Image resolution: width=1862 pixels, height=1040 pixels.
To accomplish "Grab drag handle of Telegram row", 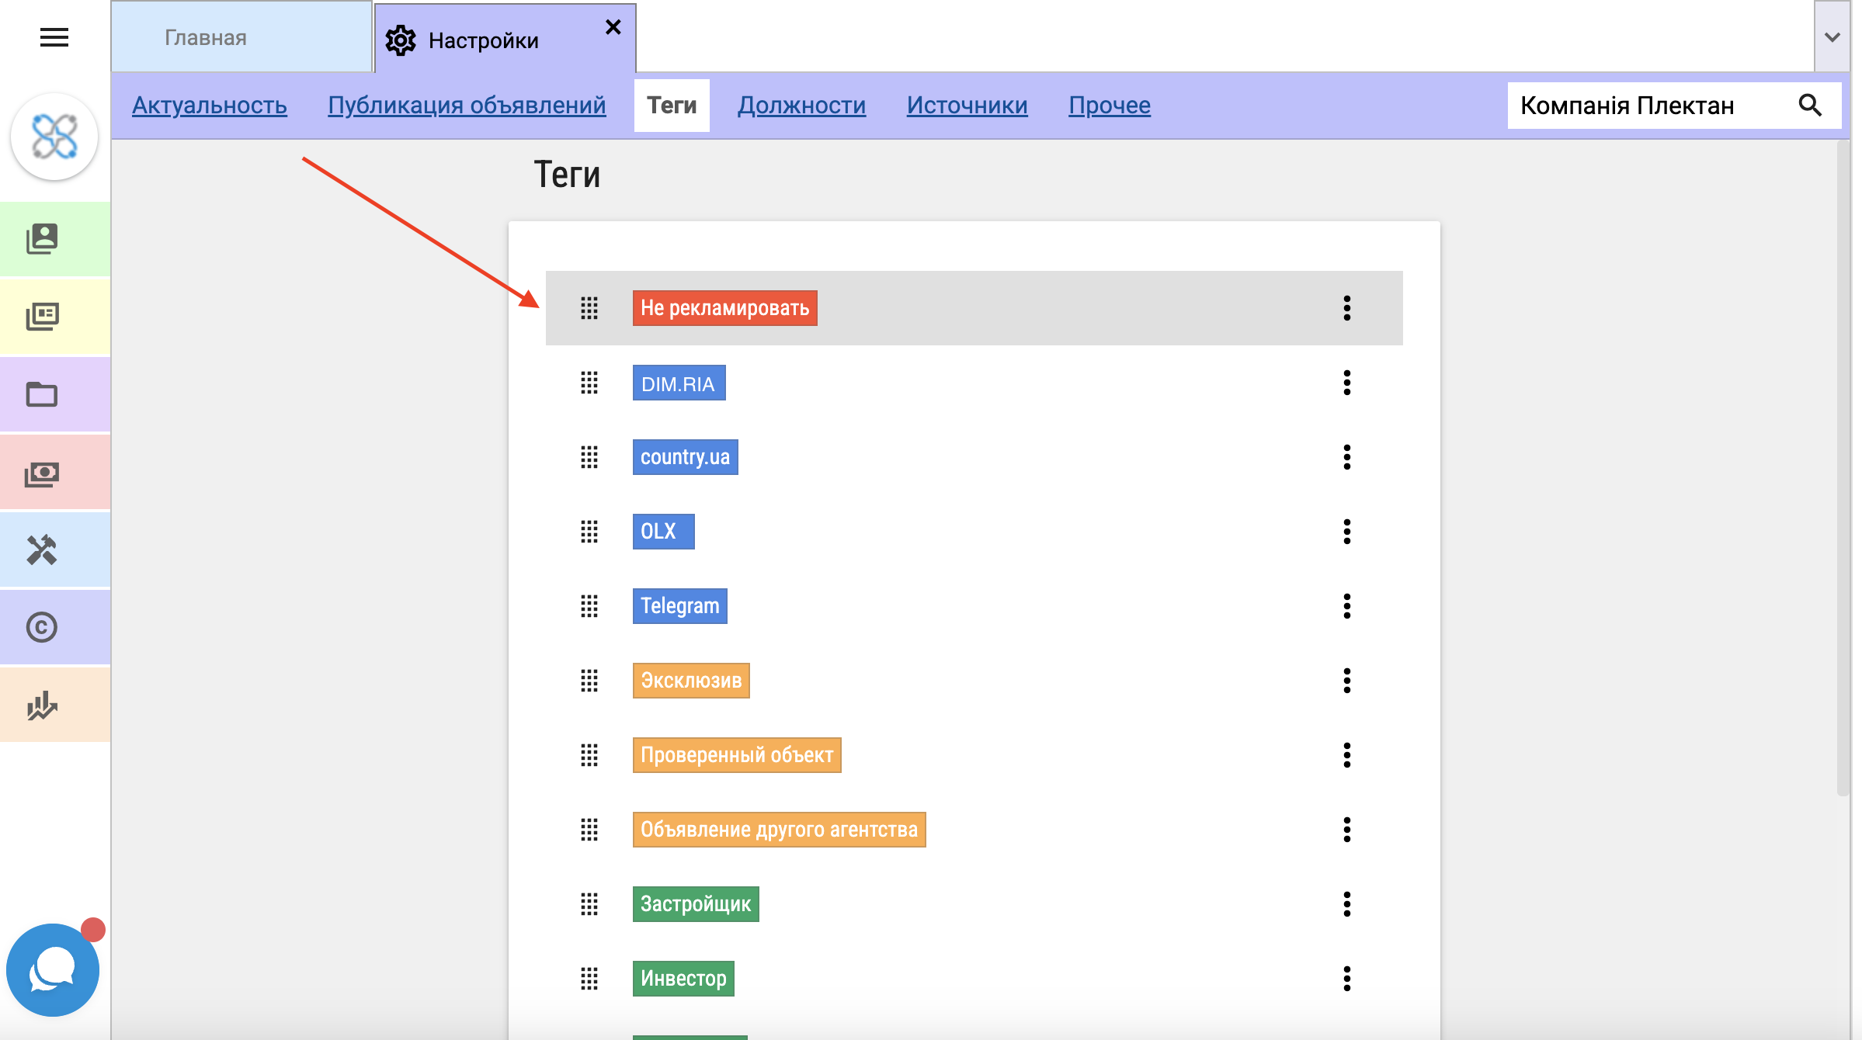I will pos(589,606).
